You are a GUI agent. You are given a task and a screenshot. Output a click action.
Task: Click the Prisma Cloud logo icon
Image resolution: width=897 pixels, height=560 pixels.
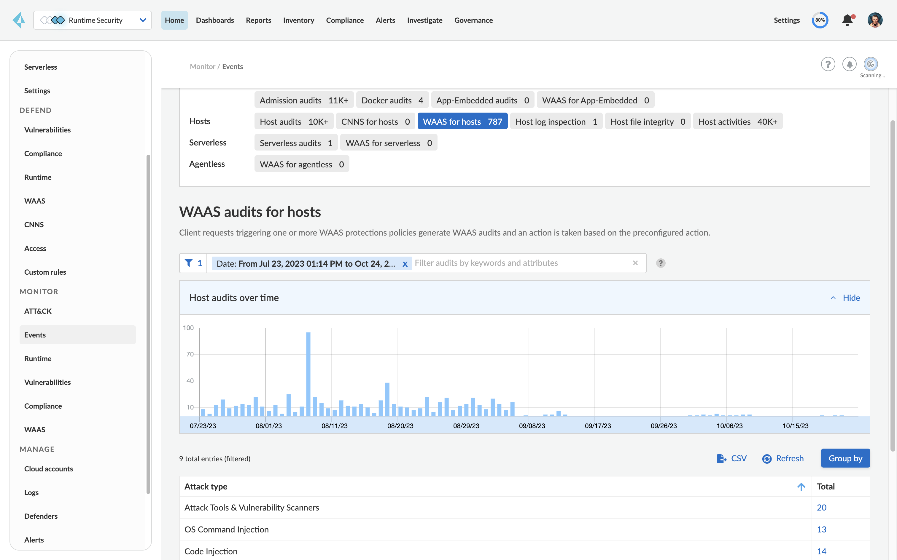point(19,20)
